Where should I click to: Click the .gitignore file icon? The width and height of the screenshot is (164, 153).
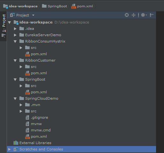(x=27, y=117)
